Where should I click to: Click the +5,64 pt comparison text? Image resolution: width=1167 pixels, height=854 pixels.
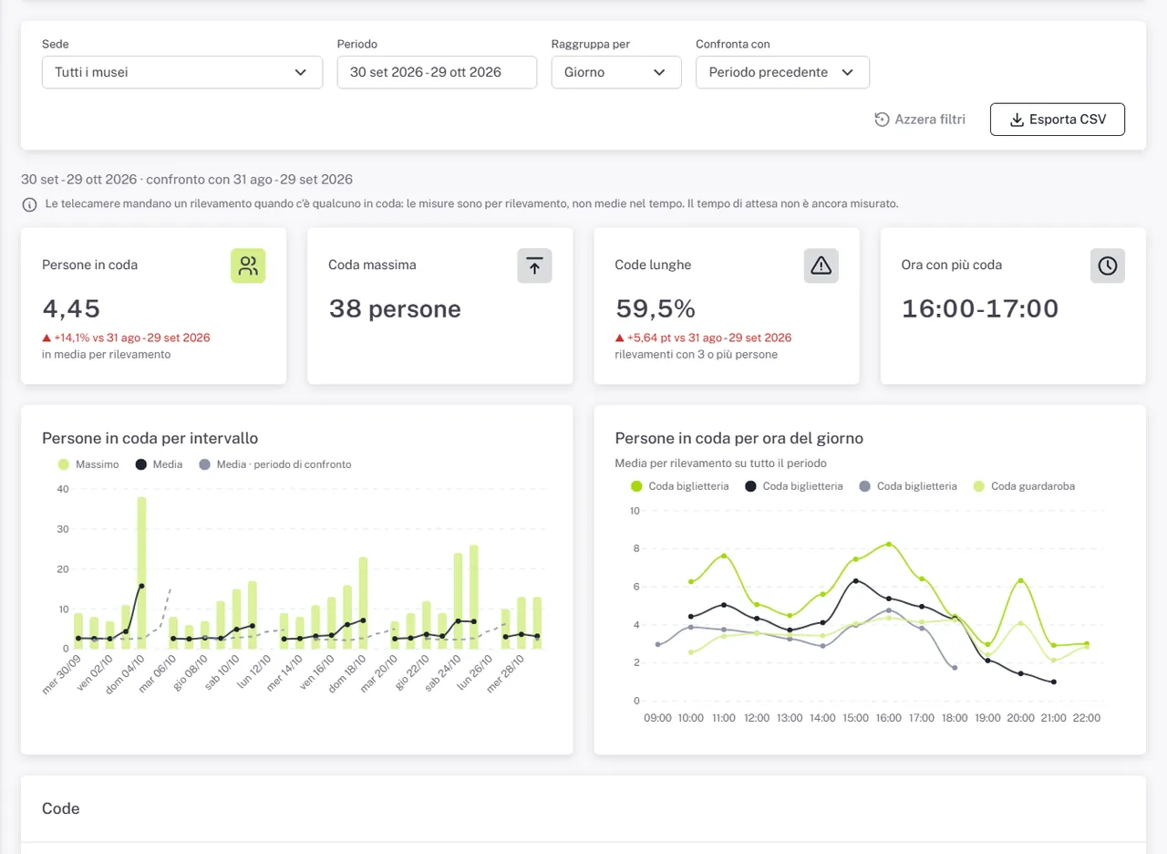(x=703, y=338)
